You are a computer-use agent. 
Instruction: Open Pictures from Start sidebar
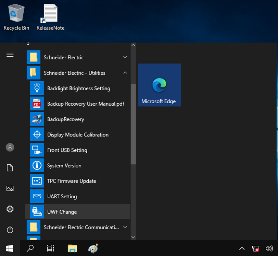pyautogui.click(x=10, y=188)
